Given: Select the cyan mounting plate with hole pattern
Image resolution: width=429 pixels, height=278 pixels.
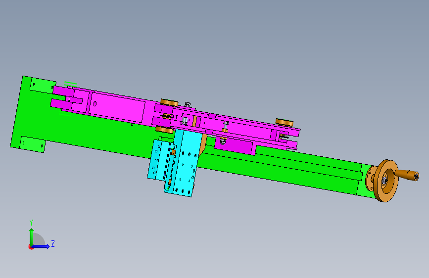Looking at the screenshot, I should (x=185, y=162).
